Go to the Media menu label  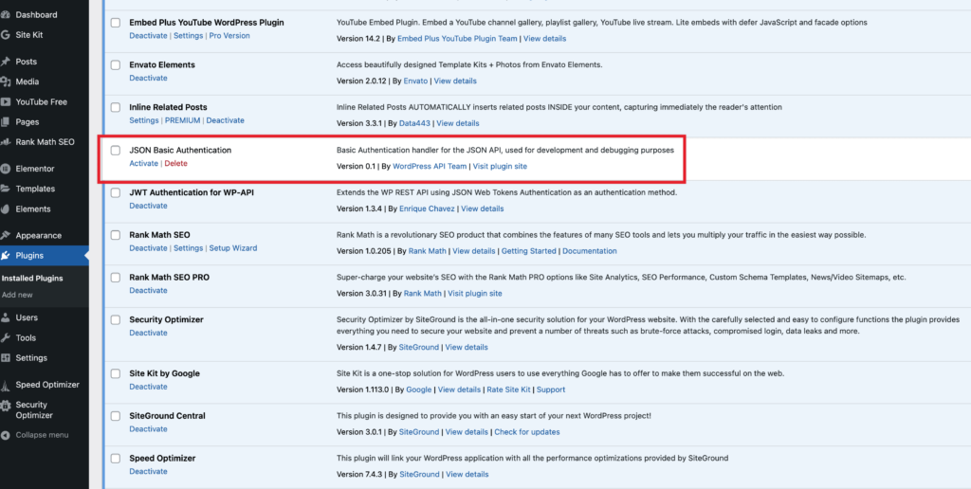(27, 81)
